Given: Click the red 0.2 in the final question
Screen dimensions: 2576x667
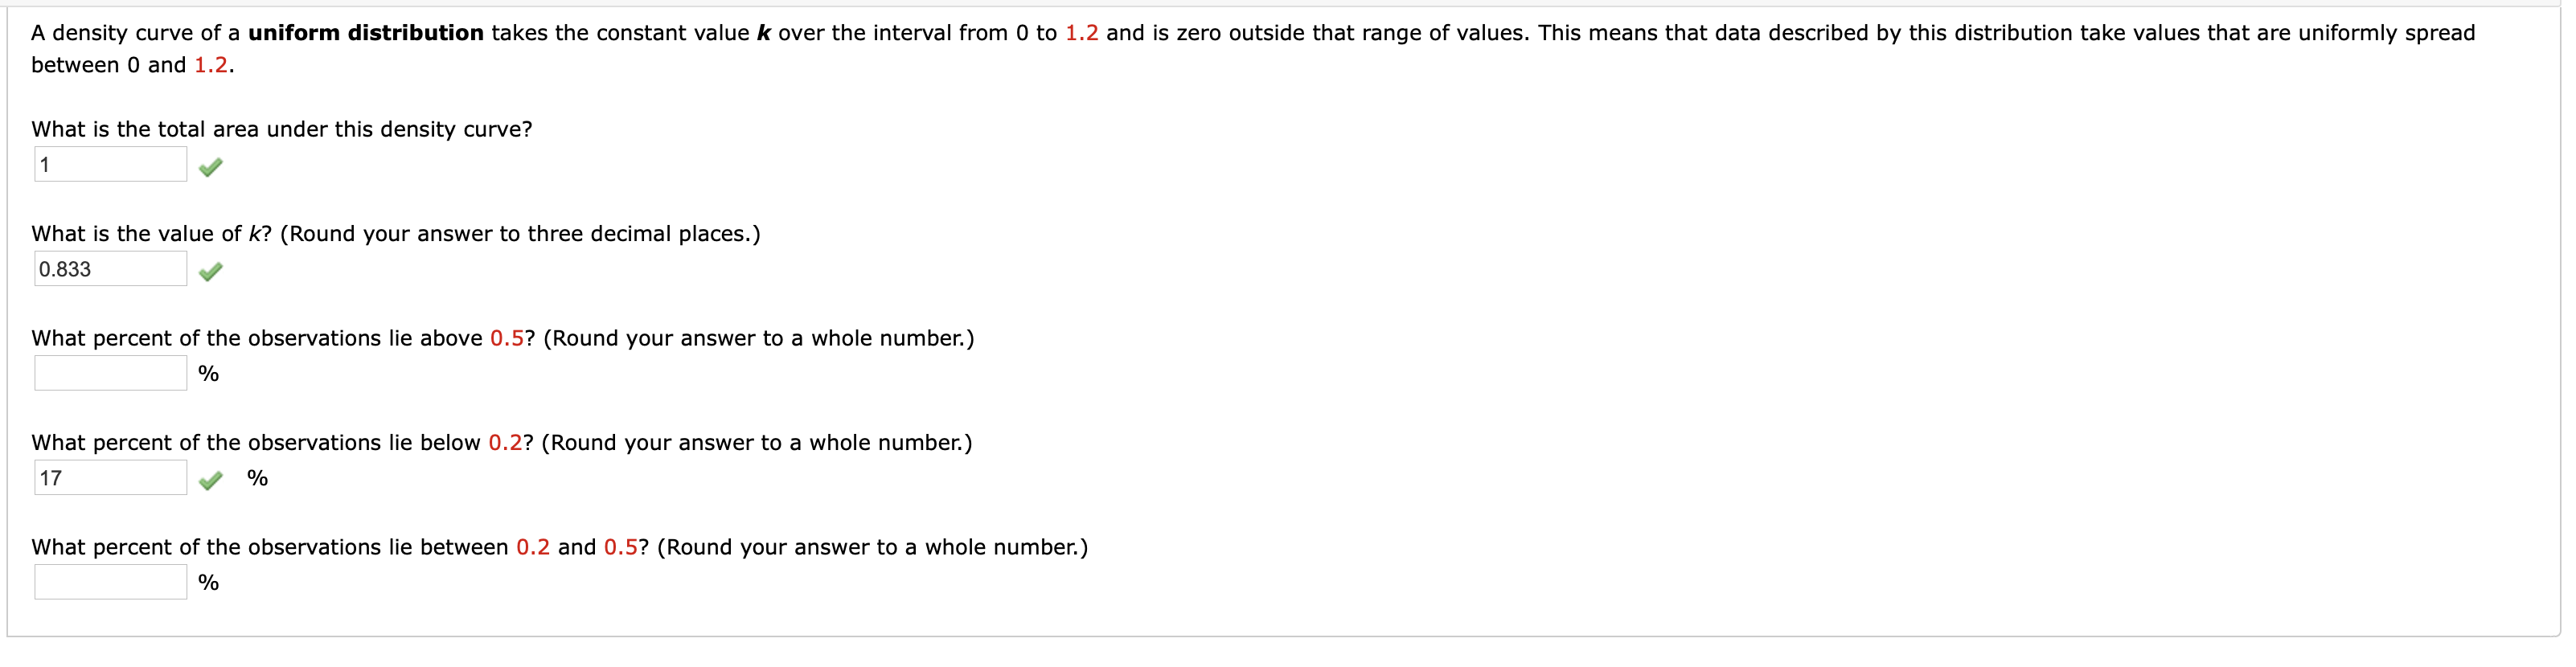Looking at the screenshot, I should tap(535, 547).
